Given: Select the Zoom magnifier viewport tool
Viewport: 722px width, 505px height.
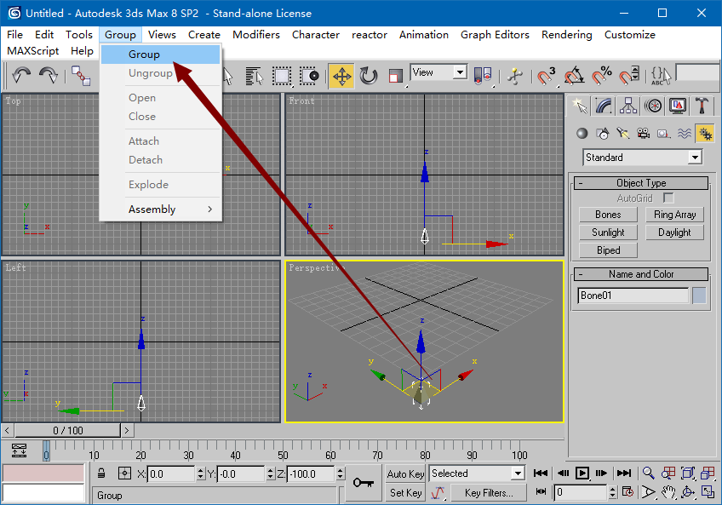Looking at the screenshot, I should [648, 473].
